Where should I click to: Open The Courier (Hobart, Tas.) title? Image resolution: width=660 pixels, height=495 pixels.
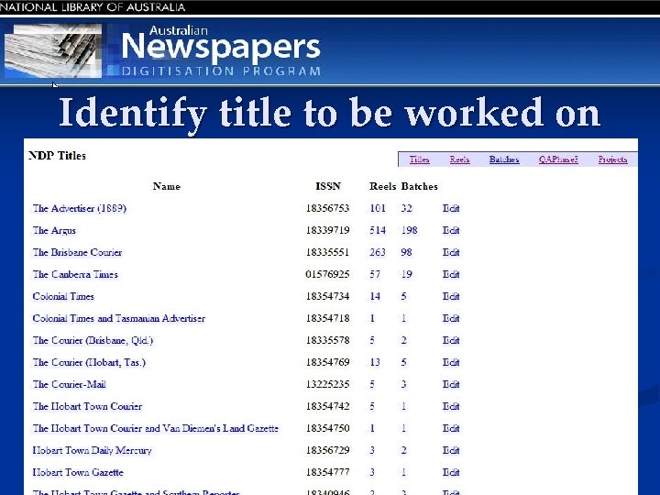pyautogui.click(x=89, y=362)
